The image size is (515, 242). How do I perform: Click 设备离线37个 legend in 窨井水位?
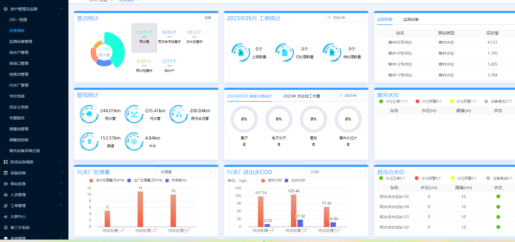pyautogui.click(x=499, y=101)
